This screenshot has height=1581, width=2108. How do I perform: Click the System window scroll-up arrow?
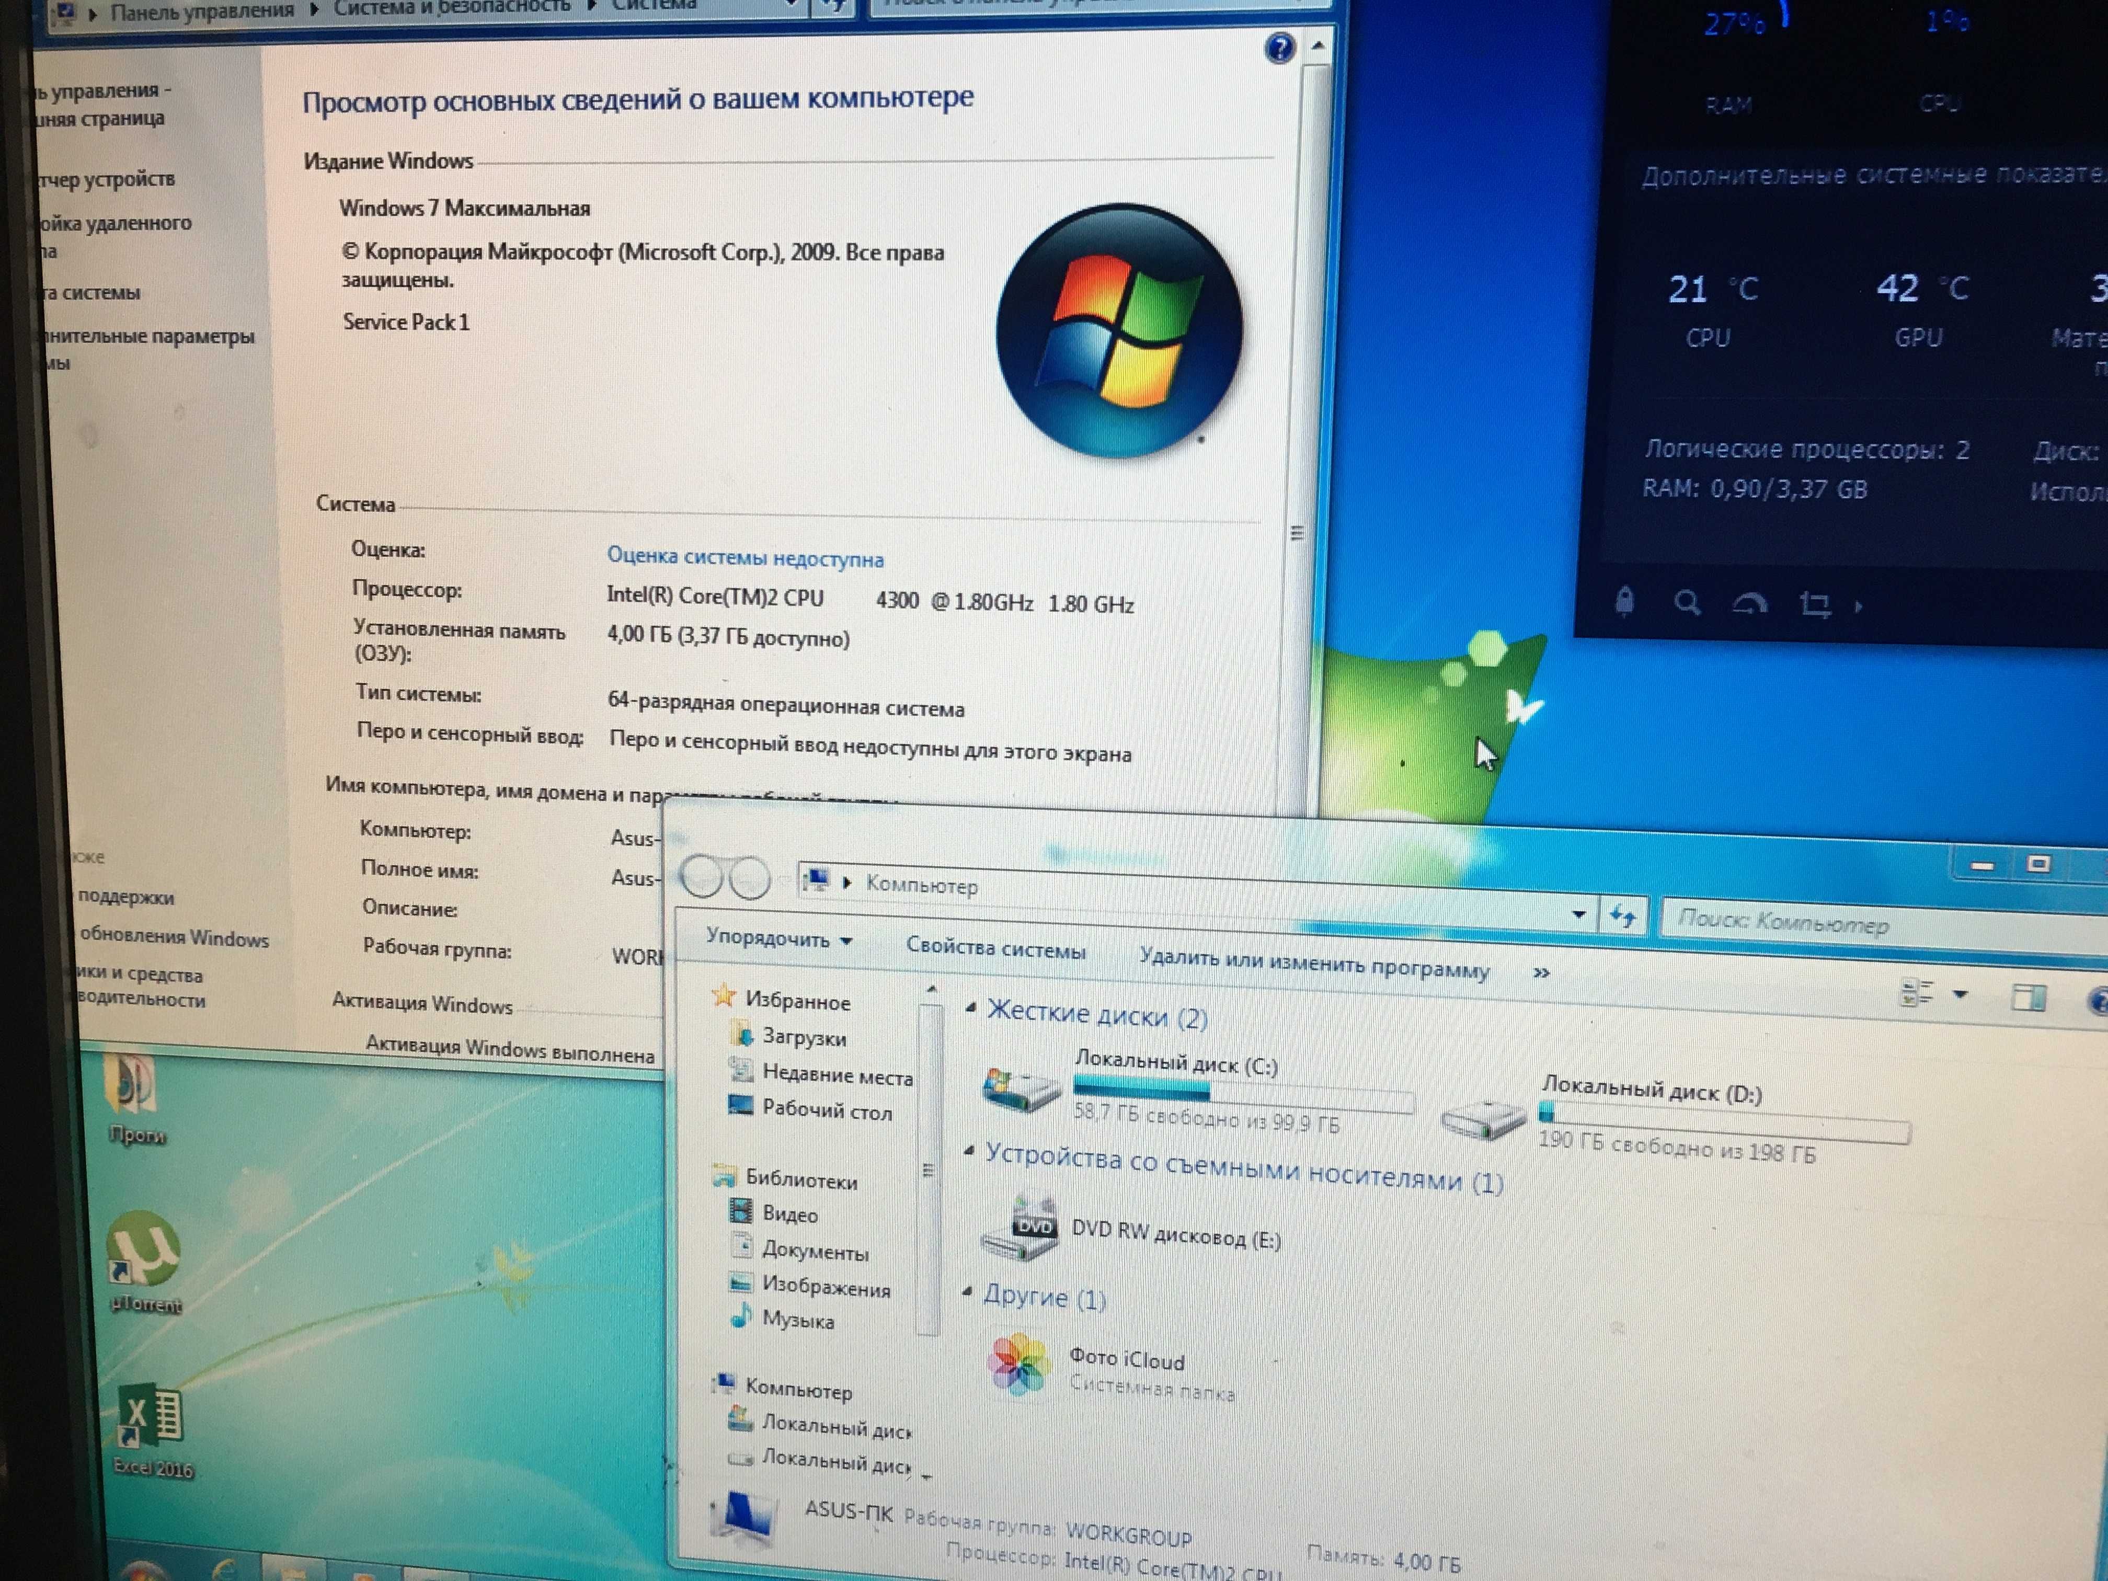1317,45
